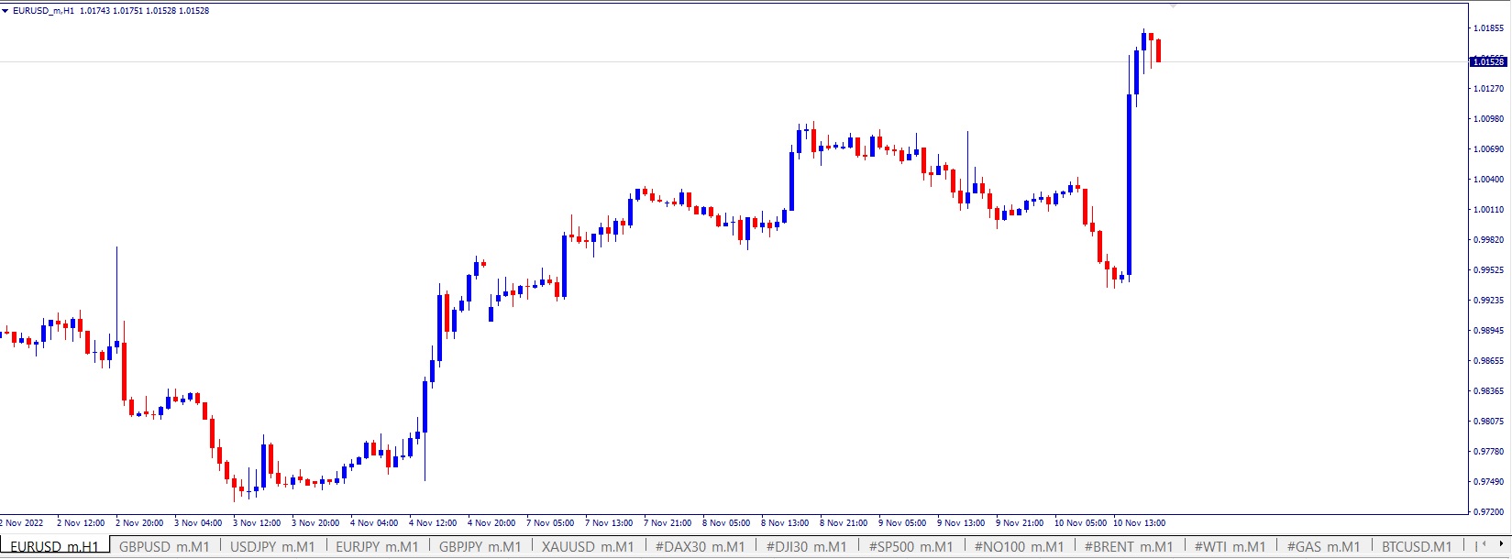This screenshot has height=559, width=1512.
Task: Select the #SP500_m.M1 chart tab
Action: (911, 547)
